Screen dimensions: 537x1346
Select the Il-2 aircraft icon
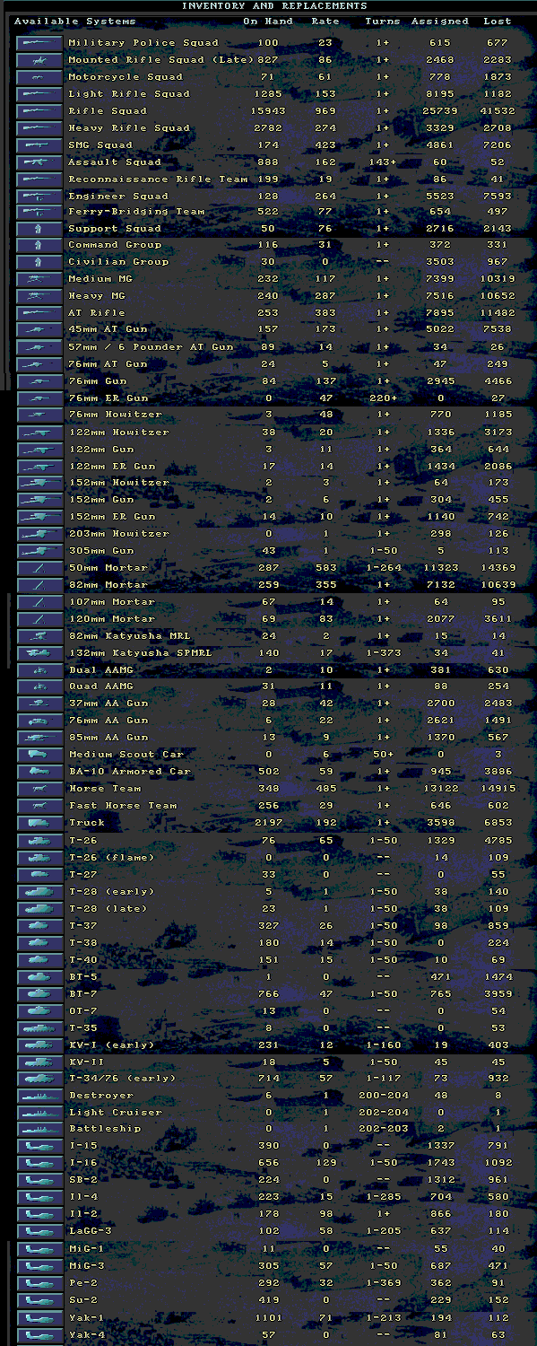pos(39,1214)
